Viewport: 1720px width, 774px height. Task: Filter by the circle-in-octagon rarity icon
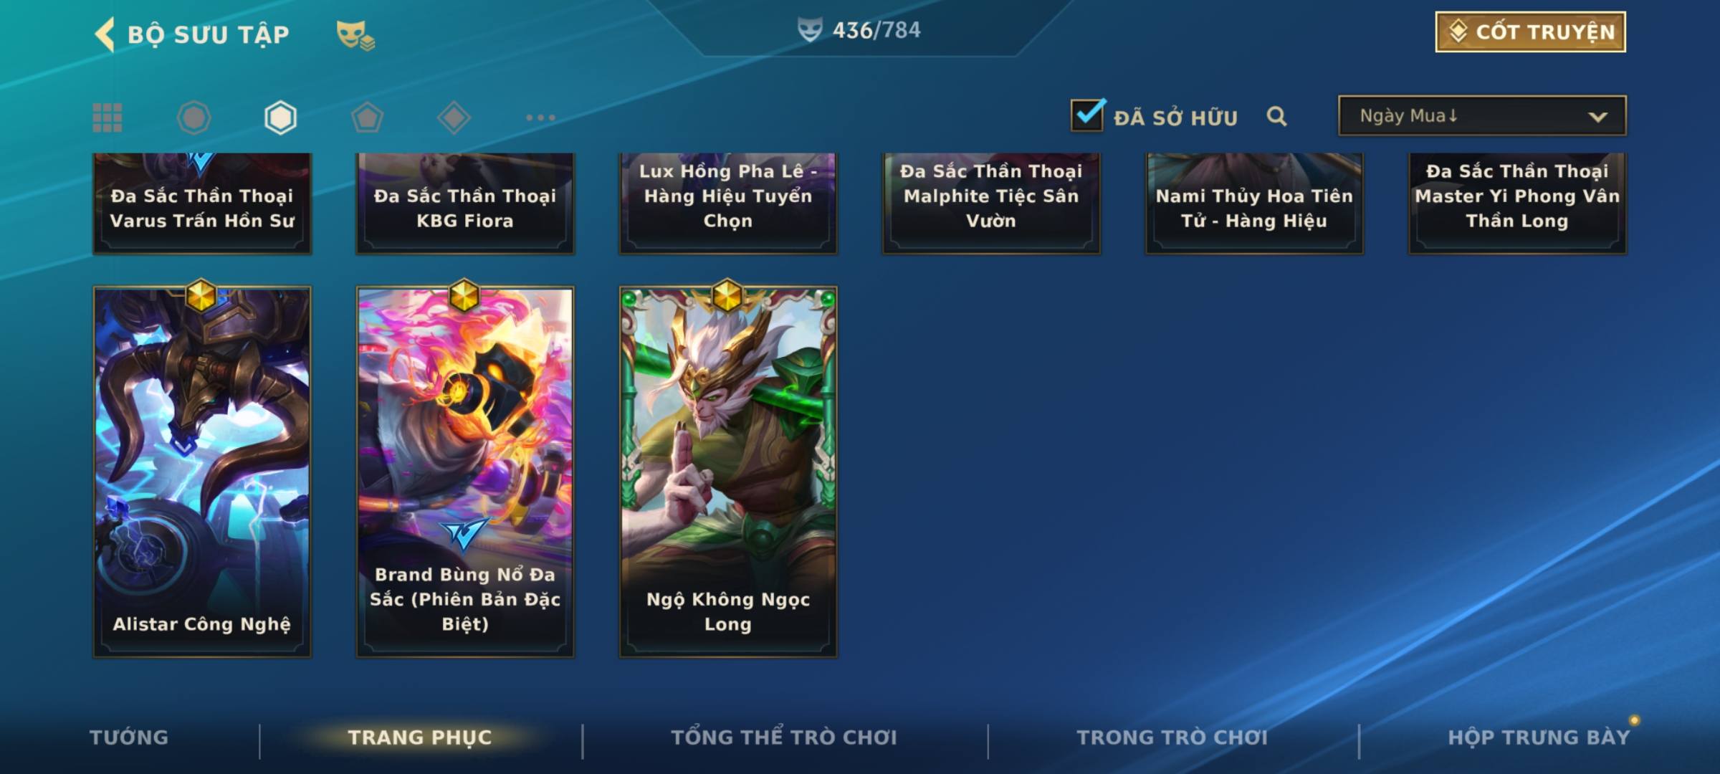pos(193,118)
